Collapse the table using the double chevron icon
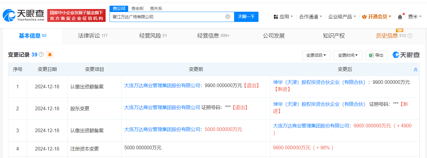This screenshot has height=158, width=427. pos(416,69)
